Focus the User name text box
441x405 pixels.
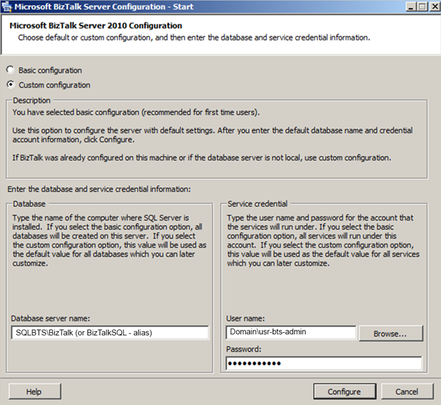pos(291,332)
